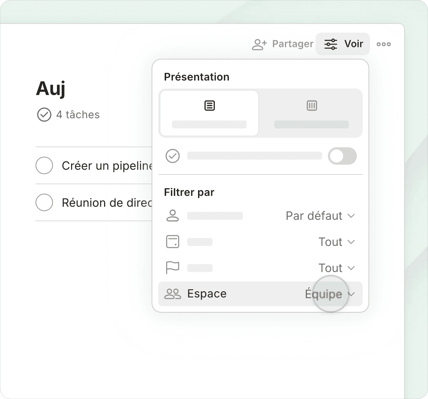Open the calendar filter Tout dropdown
428x399 pixels.
point(336,242)
